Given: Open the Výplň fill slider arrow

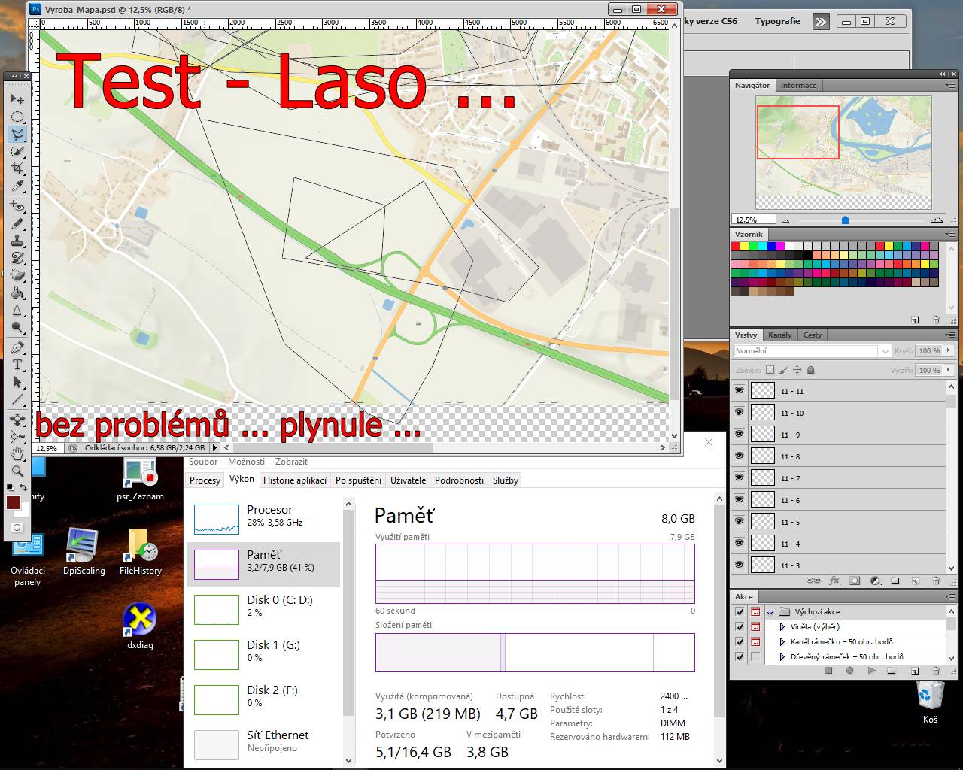Looking at the screenshot, I should pyautogui.click(x=949, y=370).
